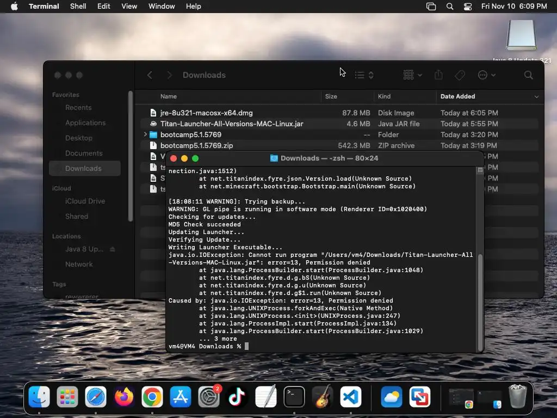
Task: Open TikTok from the Dock
Action: coord(237,396)
